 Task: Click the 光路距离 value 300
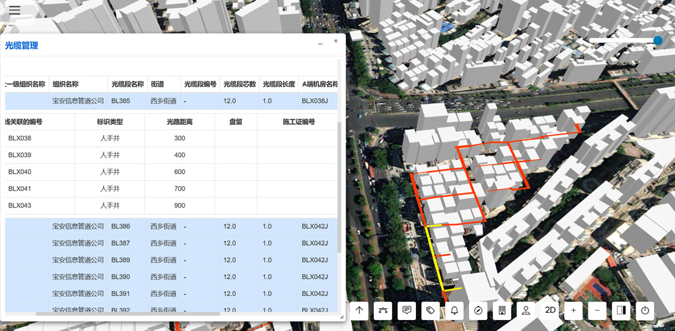(179, 138)
